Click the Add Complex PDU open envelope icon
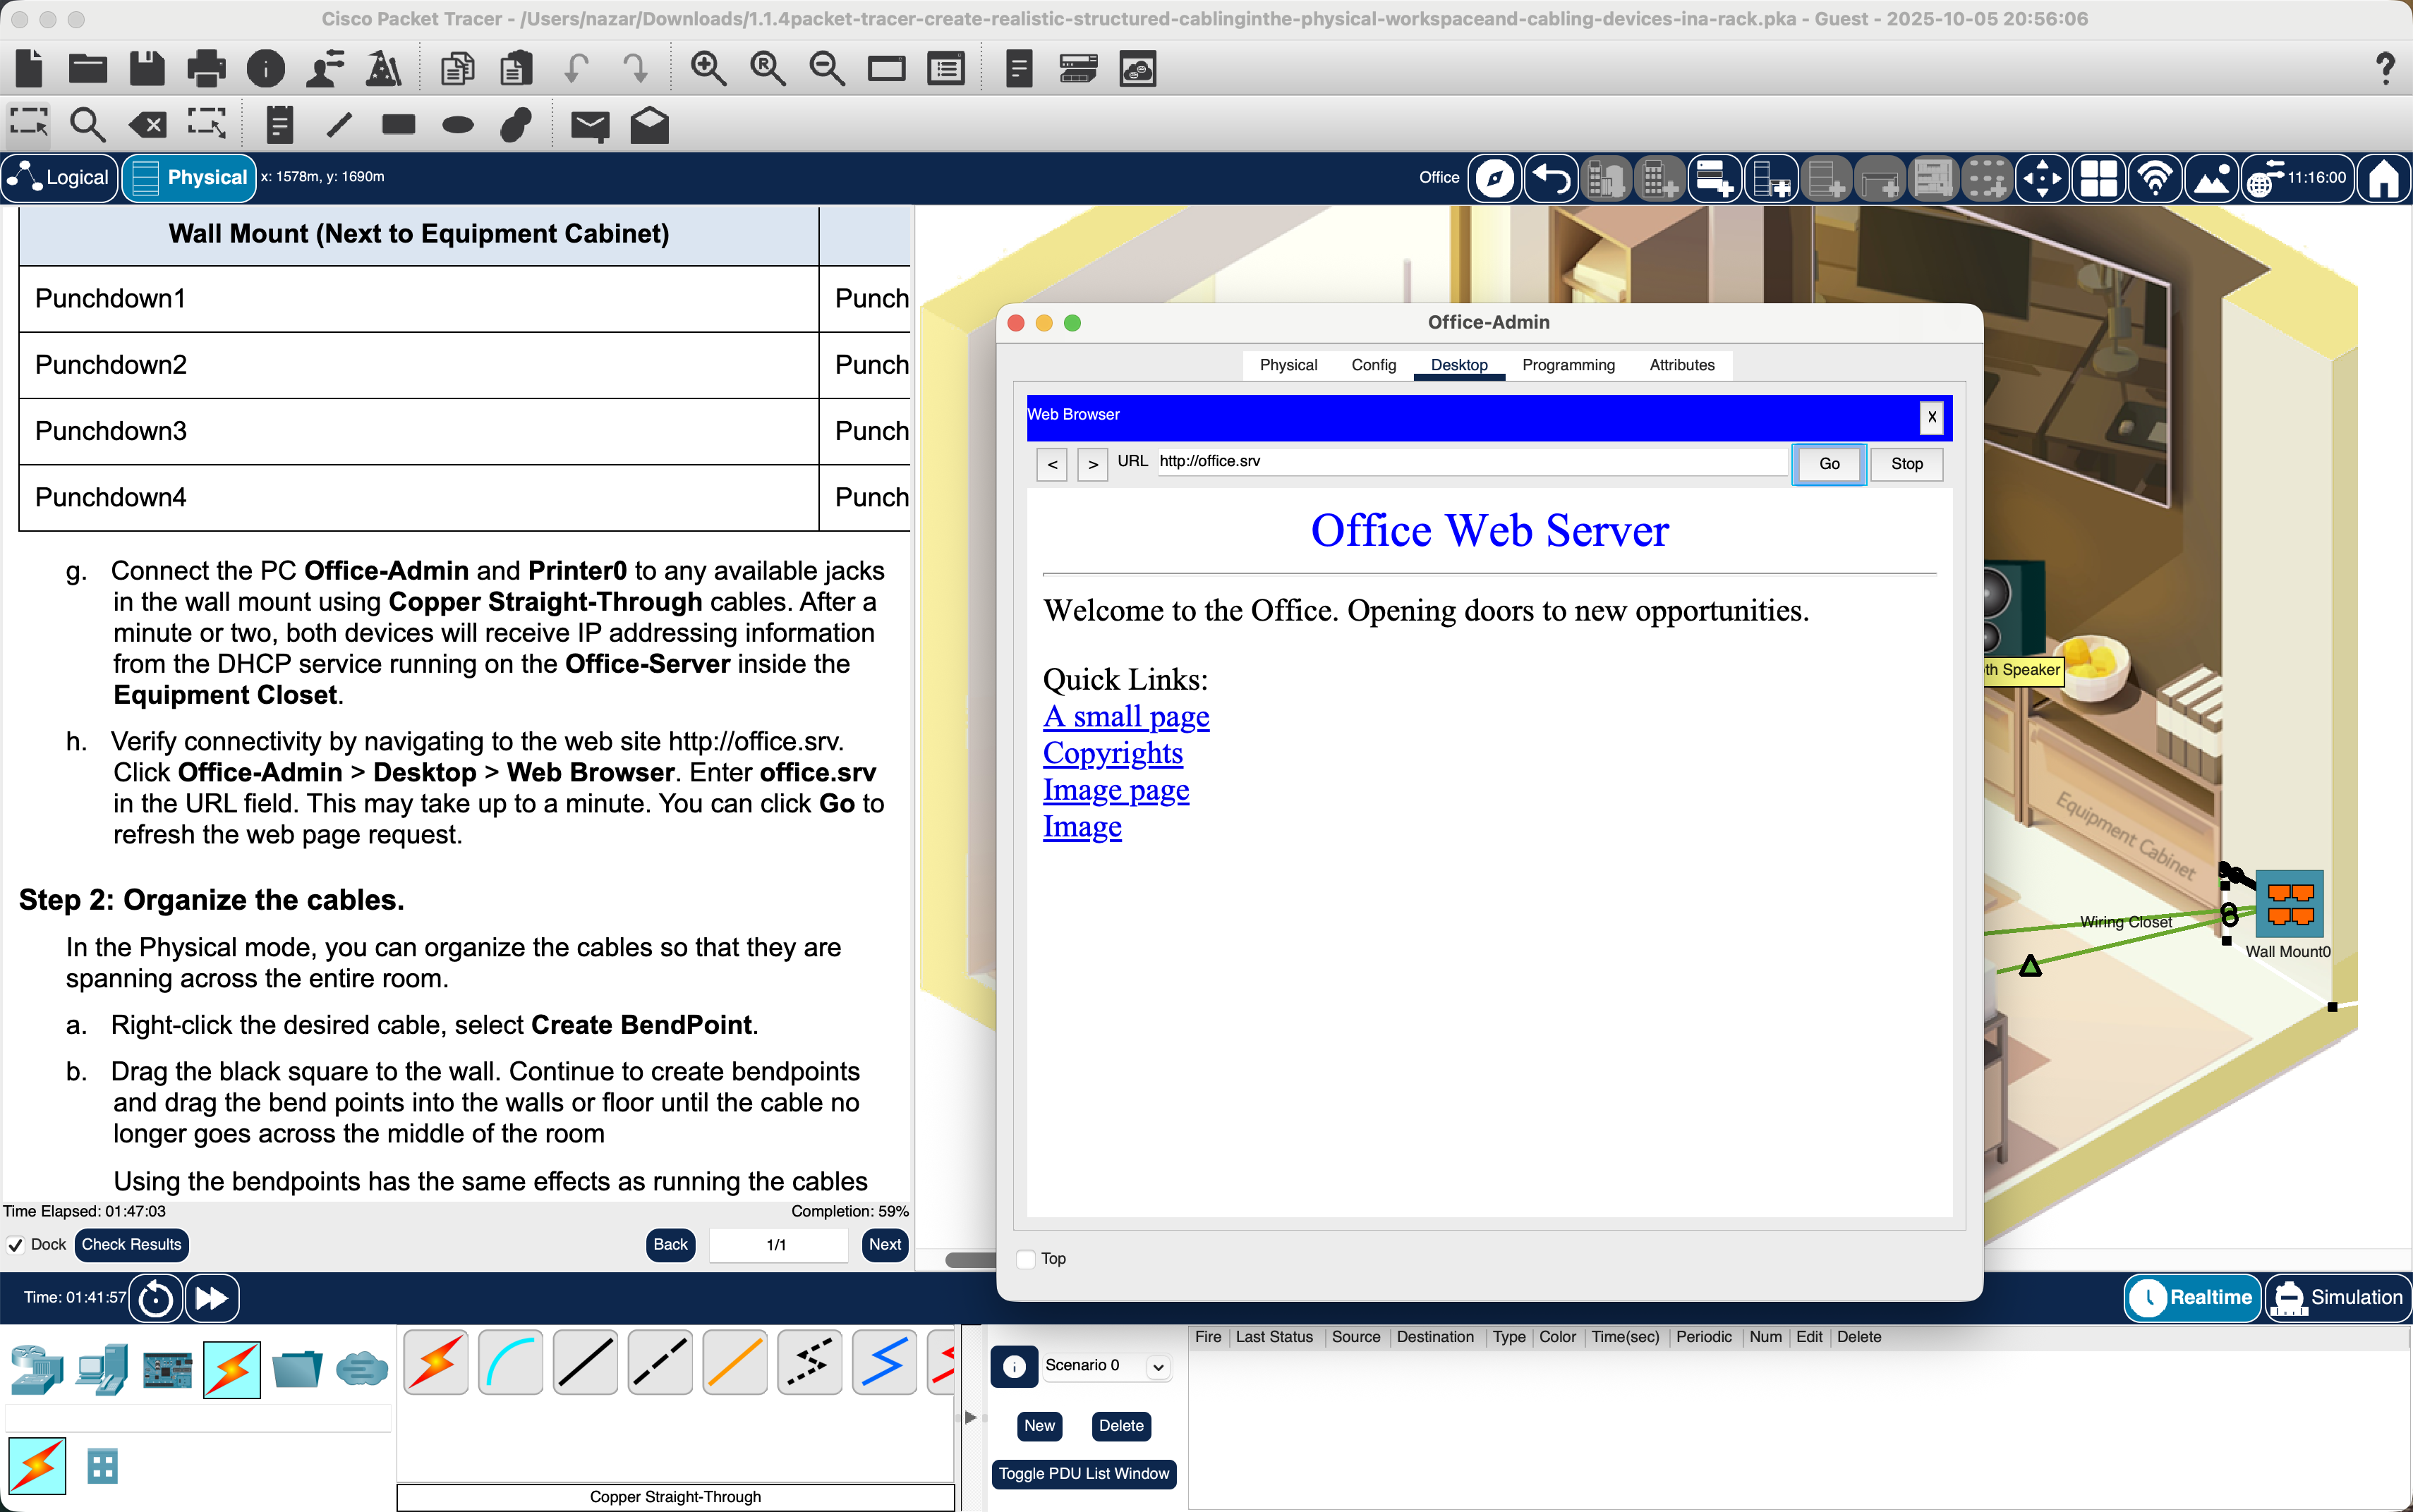2413x1512 pixels. point(649,125)
